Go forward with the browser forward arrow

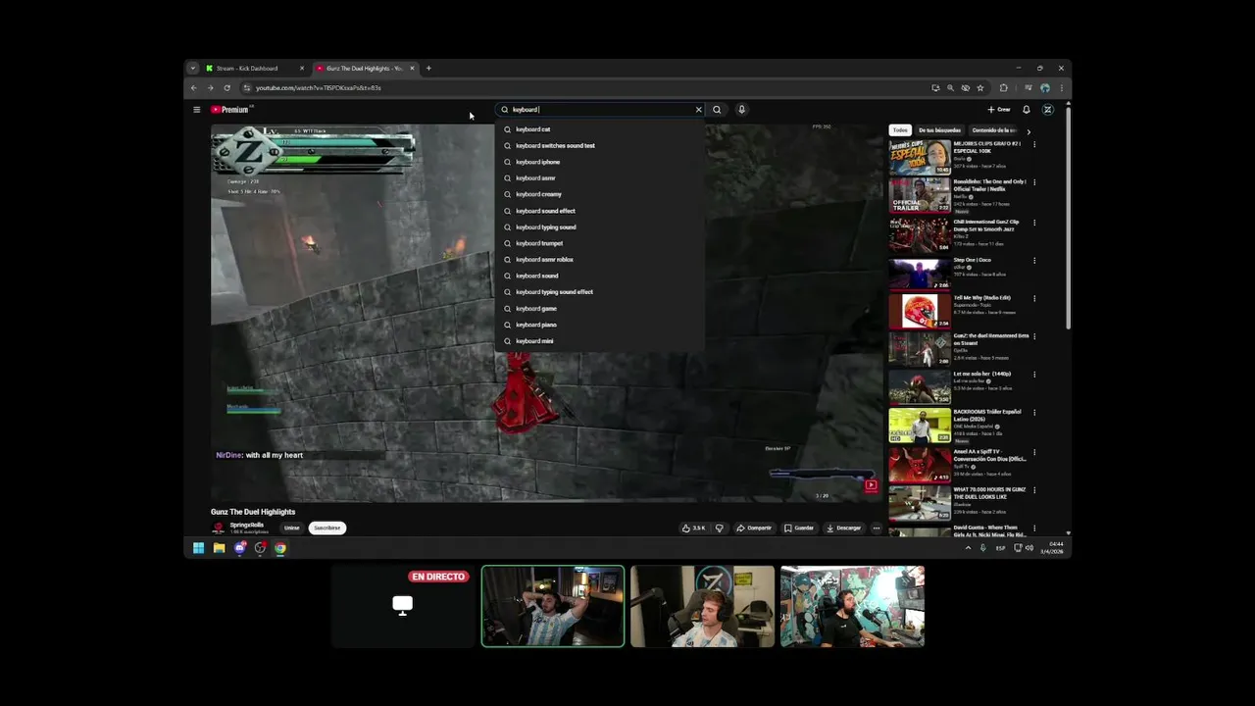click(x=210, y=87)
